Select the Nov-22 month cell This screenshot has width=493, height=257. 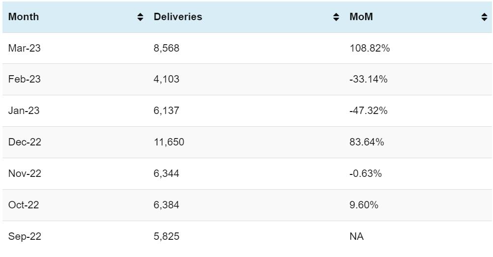(x=25, y=173)
